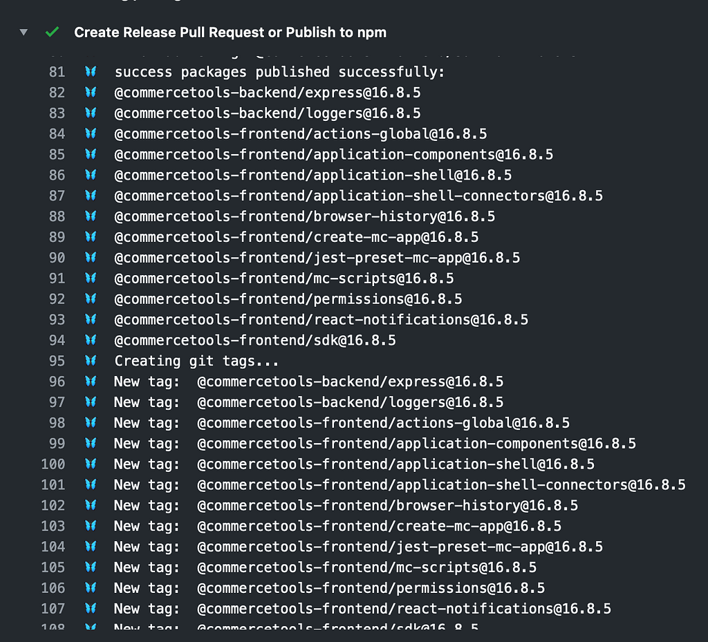Click the 'success packages published successfully' log line
Image resolution: width=708 pixels, height=642 pixels.
pos(279,72)
